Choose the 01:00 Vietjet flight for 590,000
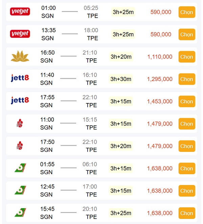This screenshot has height=224, width=203. tap(186, 12)
